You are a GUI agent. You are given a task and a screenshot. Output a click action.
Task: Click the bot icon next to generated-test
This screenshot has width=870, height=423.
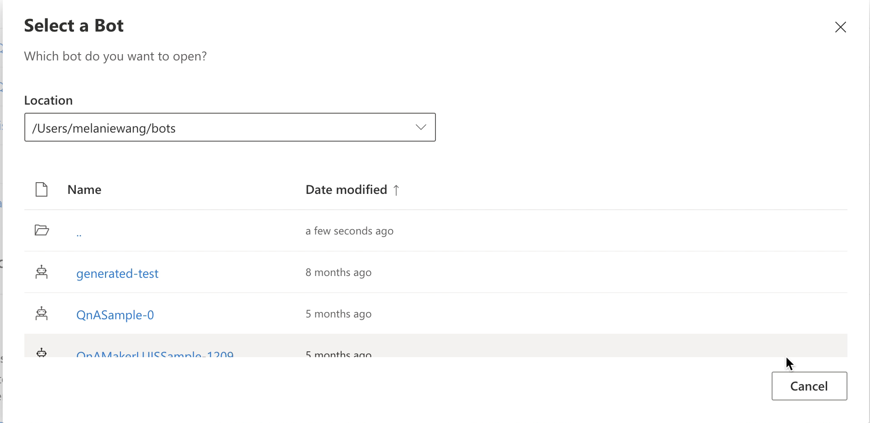click(x=42, y=272)
